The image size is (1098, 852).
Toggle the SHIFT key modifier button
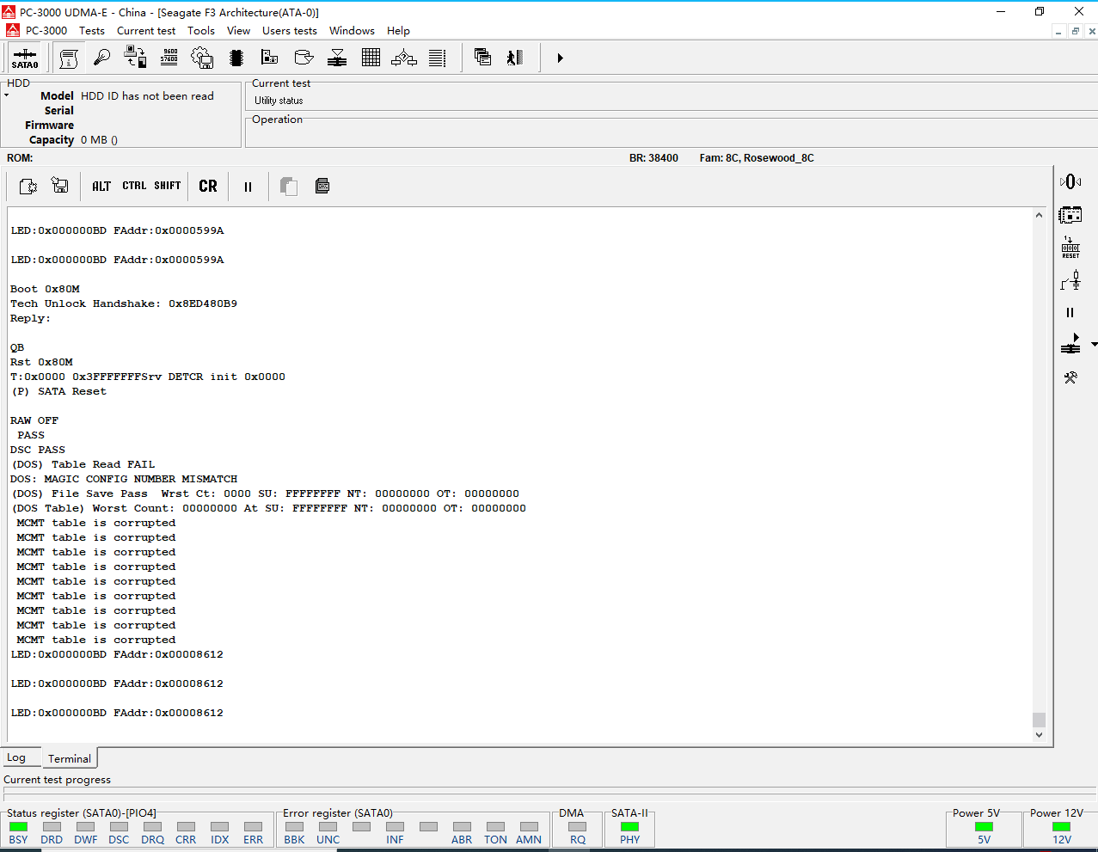[168, 186]
